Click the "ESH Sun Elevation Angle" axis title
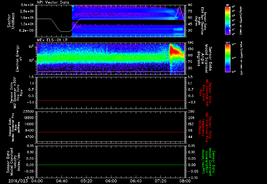 201,21
